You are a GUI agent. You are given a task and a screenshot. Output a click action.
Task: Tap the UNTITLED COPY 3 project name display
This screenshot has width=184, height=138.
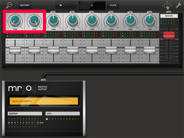(x=44, y=101)
